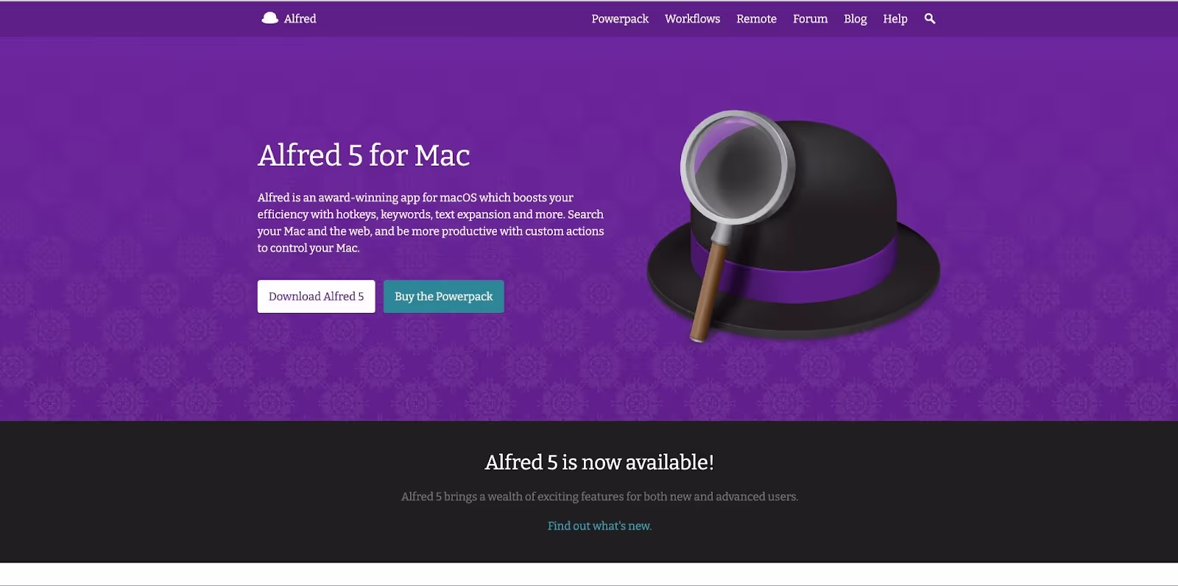
Task: Follow the Find out what's new link
Action: point(599,526)
